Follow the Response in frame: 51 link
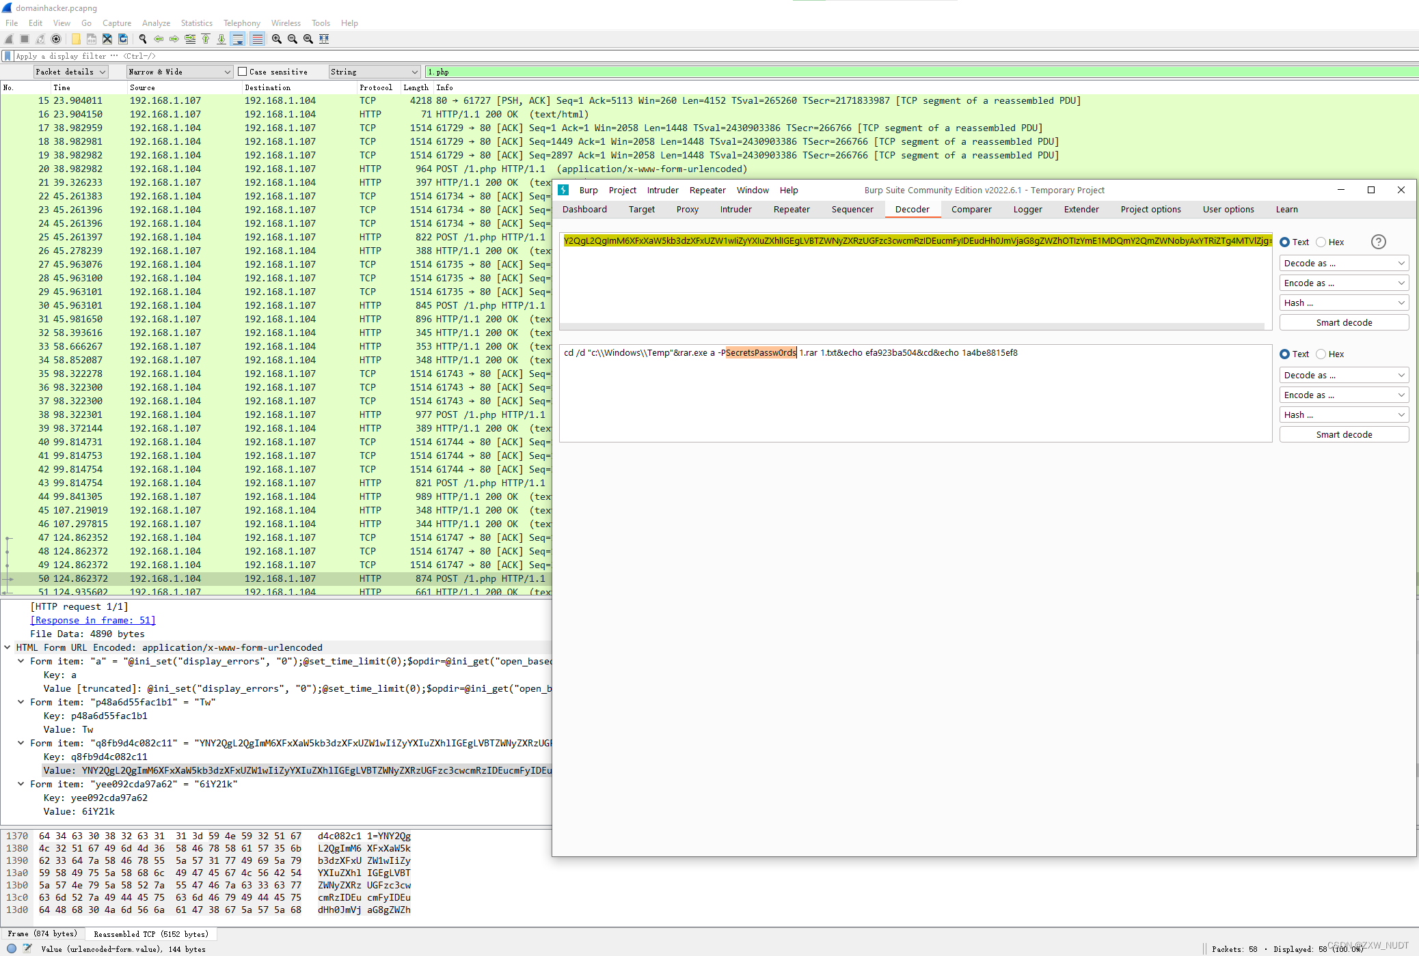This screenshot has height=956, width=1419. click(x=93, y=620)
